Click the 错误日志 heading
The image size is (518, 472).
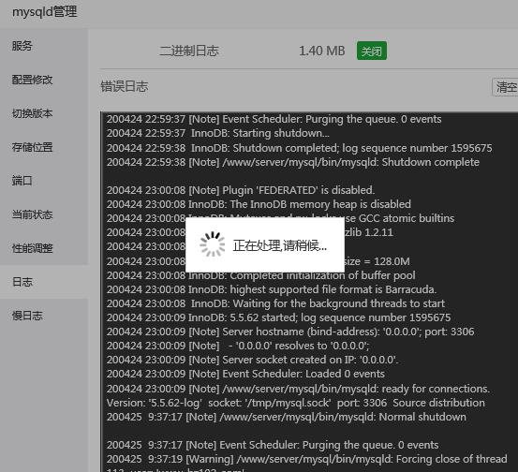tap(125, 86)
